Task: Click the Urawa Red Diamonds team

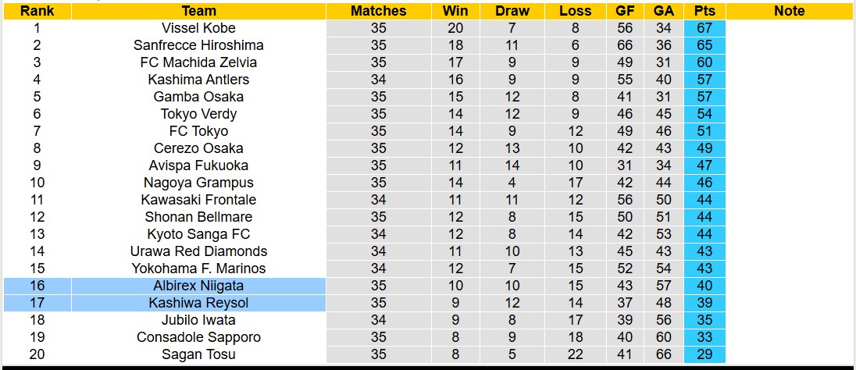Action: (198, 251)
